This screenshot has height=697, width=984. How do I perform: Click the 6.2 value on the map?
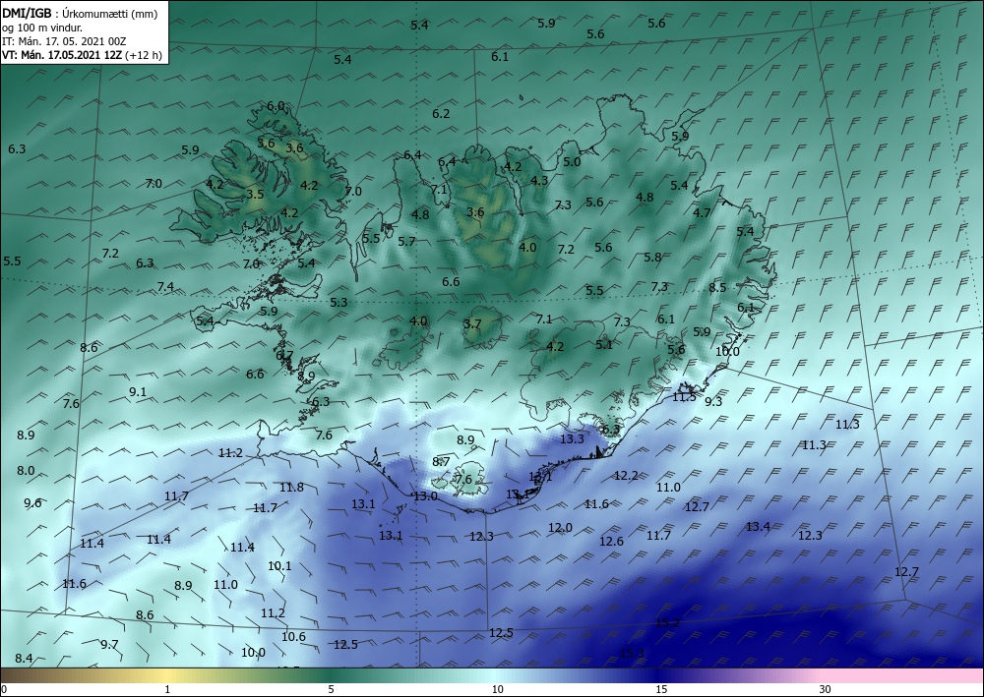coord(441,113)
